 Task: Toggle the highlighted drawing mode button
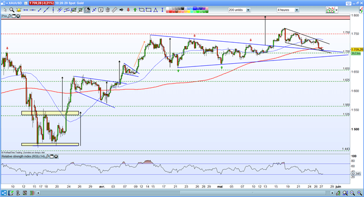pyautogui.click(x=87, y=10)
